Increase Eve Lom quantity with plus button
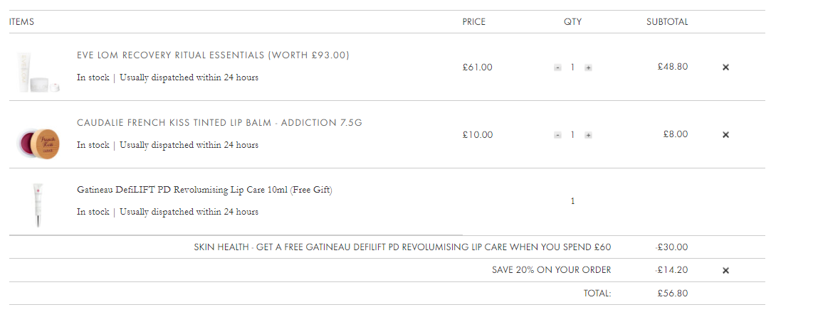813x317 pixels. point(588,68)
